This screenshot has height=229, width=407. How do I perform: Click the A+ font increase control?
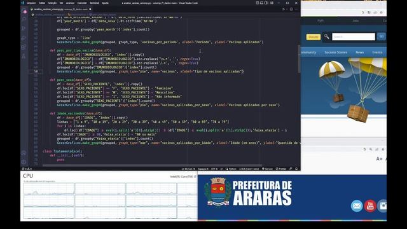click(x=379, y=158)
